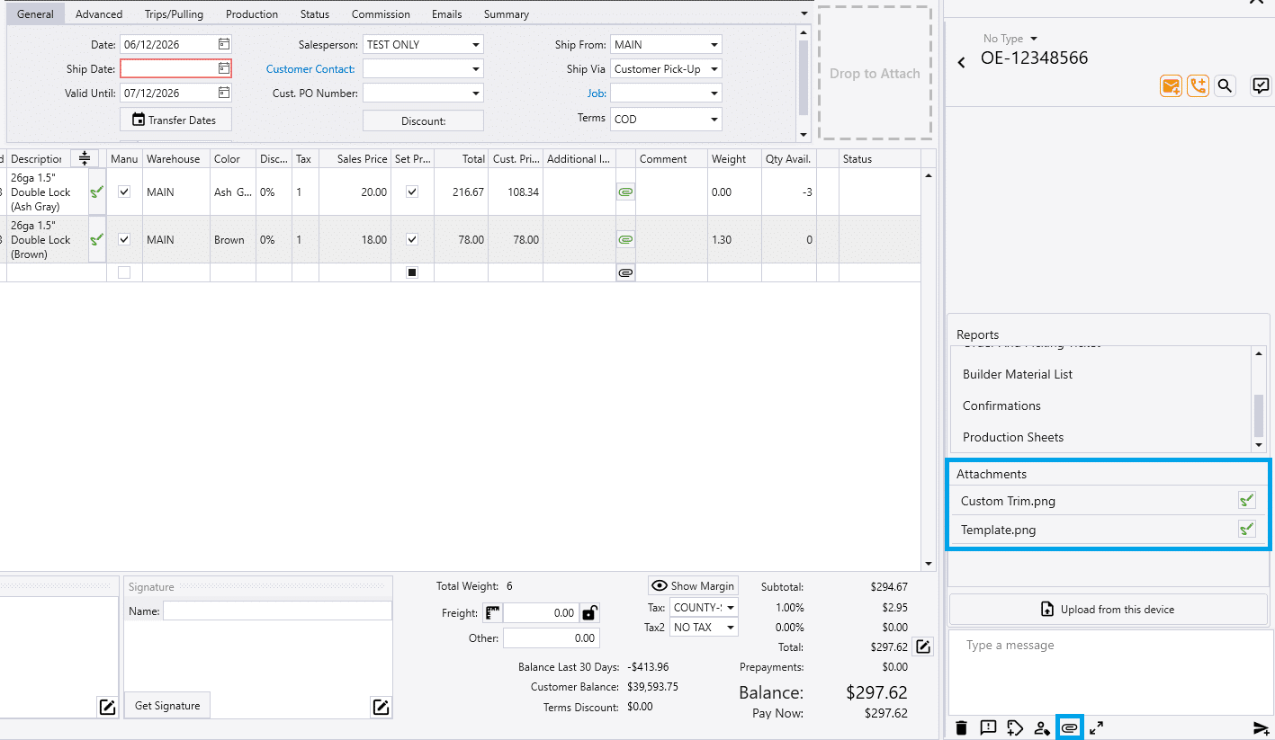
Task: Attach a file using the paperclip icon
Action: tap(1069, 727)
